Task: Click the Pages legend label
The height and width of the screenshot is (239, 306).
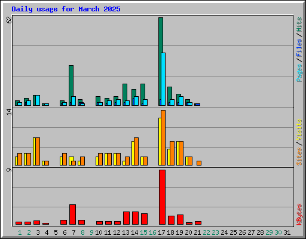Action: (299, 73)
